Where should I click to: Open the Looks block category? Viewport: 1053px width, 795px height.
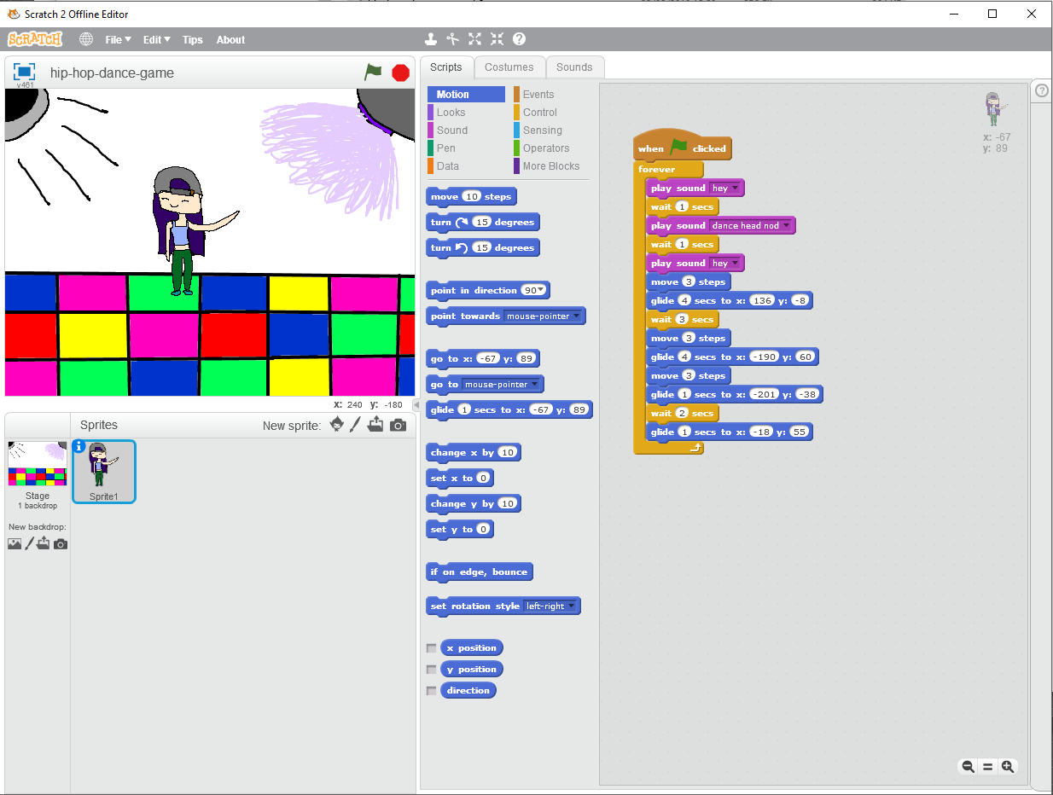[x=451, y=113]
